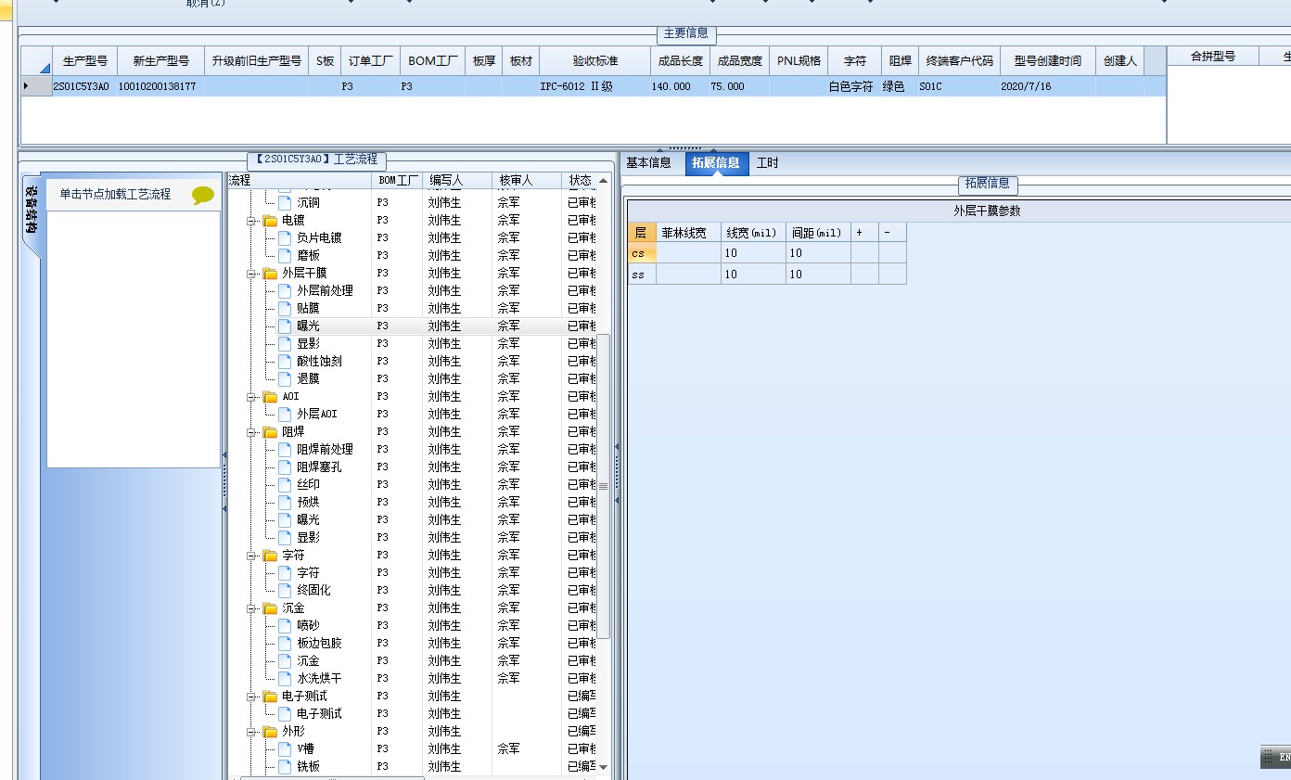Viewport: 1291px width, 780px height.
Task: Collapse the 电子测试 folder tree node
Action: pyautogui.click(x=251, y=697)
